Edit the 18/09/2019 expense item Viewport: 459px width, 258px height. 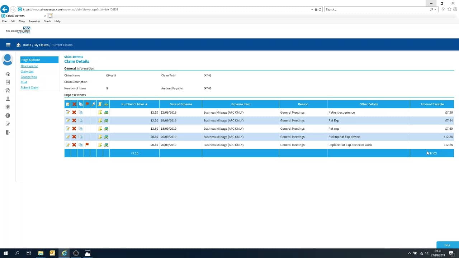point(67,129)
